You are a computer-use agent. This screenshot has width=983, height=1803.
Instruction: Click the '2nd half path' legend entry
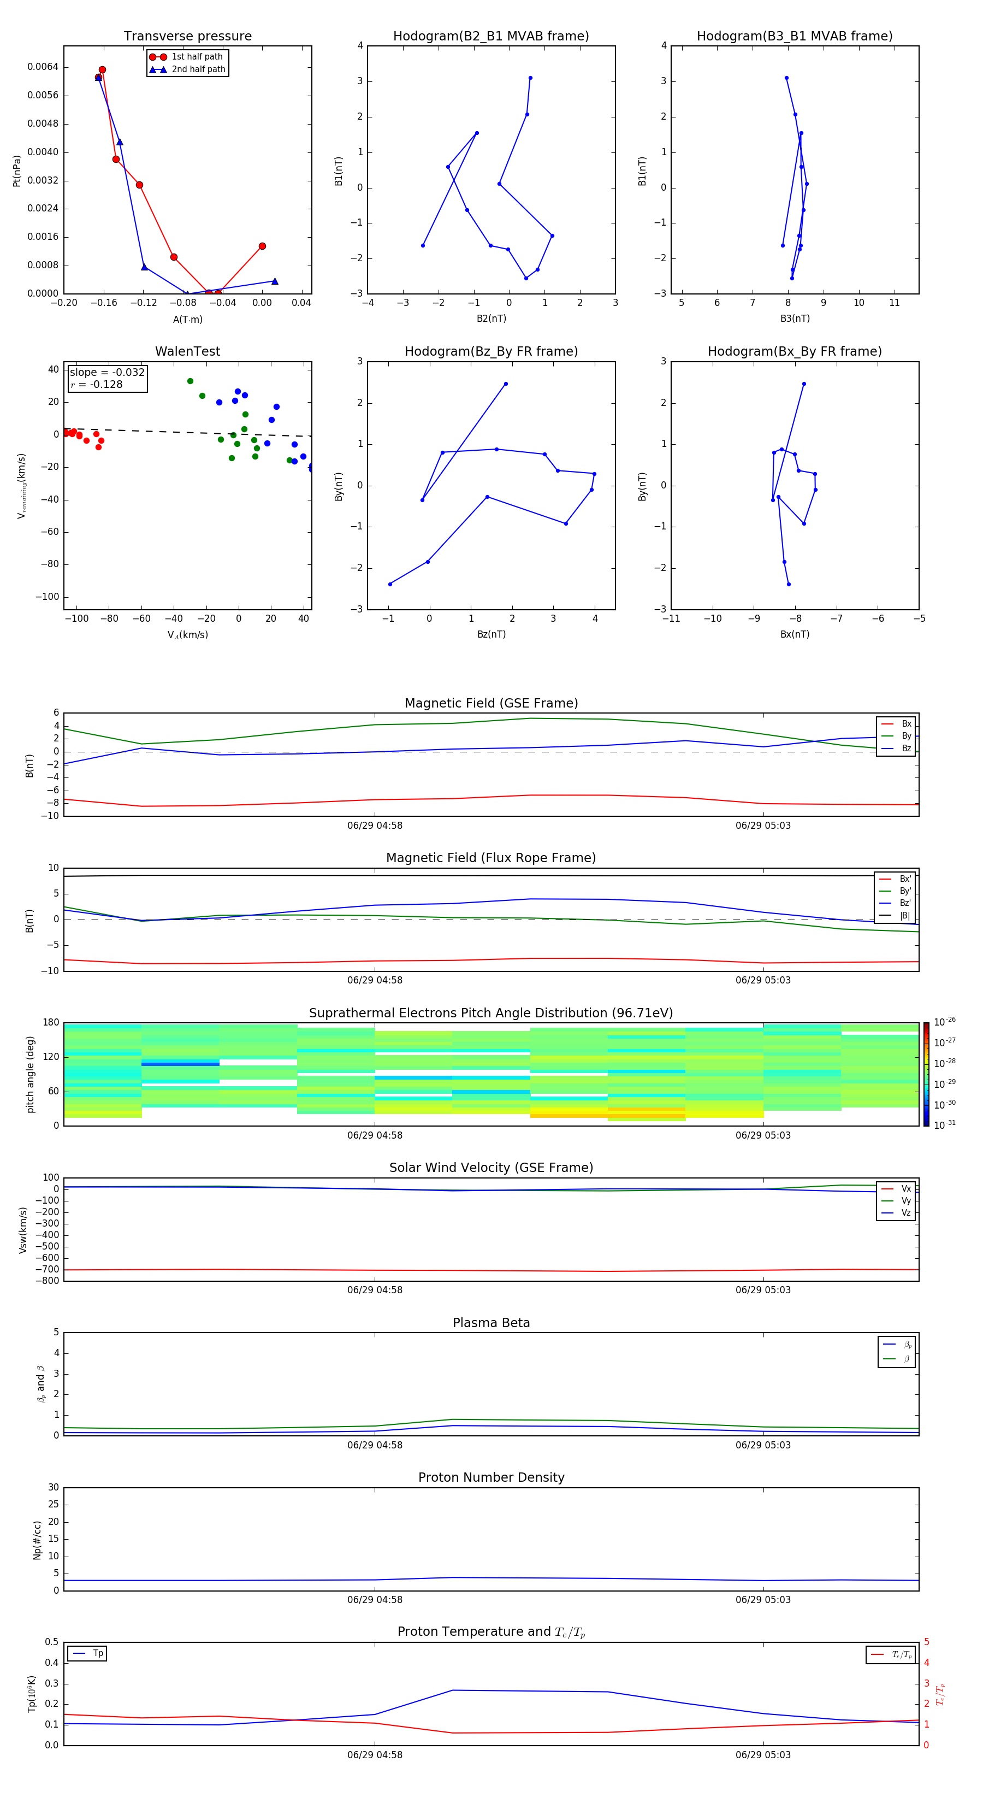pyautogui.click(x=187, y=69)
